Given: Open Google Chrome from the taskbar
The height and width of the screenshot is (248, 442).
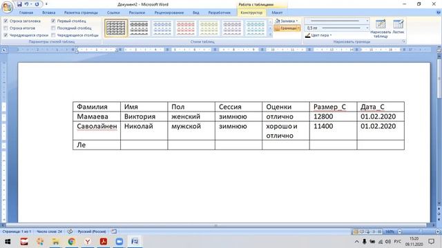Looking at the screenshot, I should tap(72, 242).
